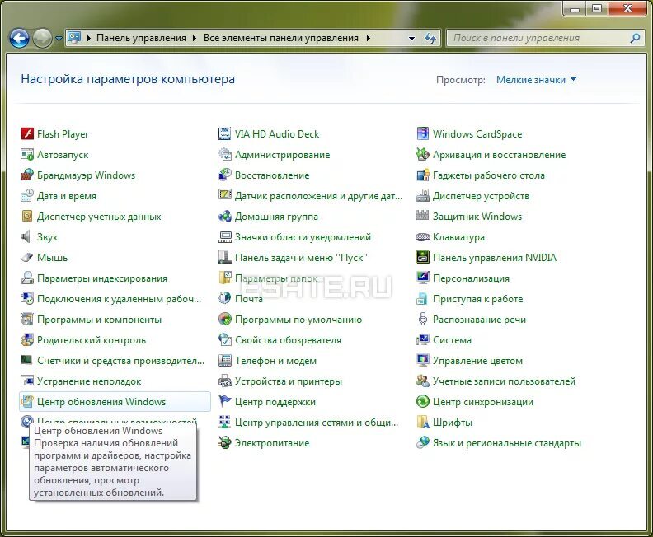Open the Программы и компоненты link
This screenshot has height=537, width=653.
[99, 320]
